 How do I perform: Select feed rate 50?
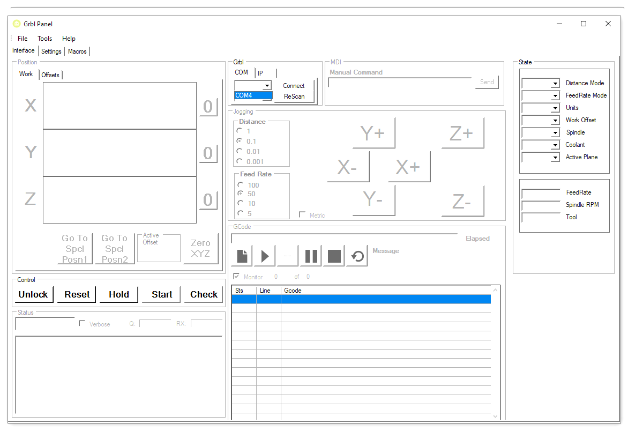[240, 194]
